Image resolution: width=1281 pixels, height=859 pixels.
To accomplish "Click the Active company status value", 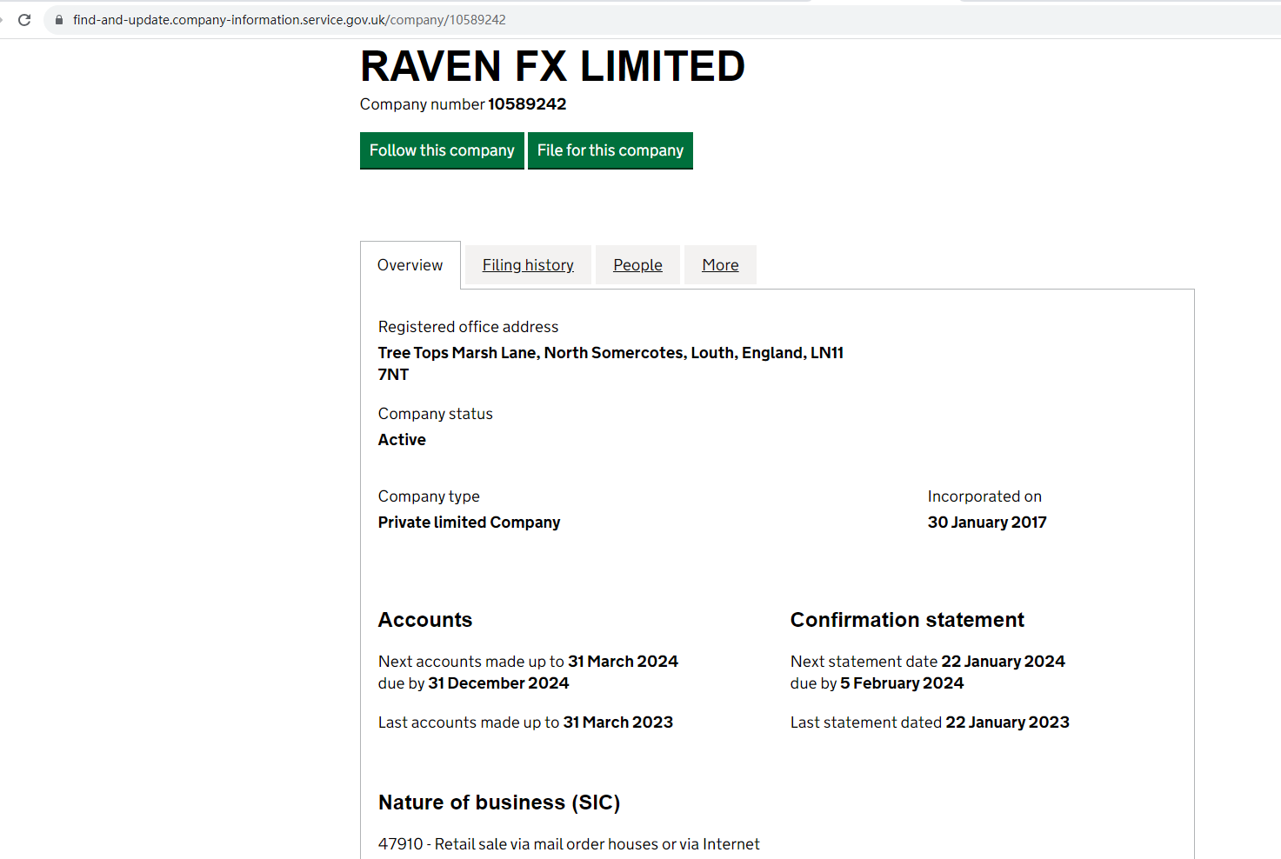I will pos(402,440).
